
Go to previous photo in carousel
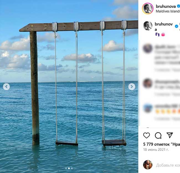coord(6,87)
